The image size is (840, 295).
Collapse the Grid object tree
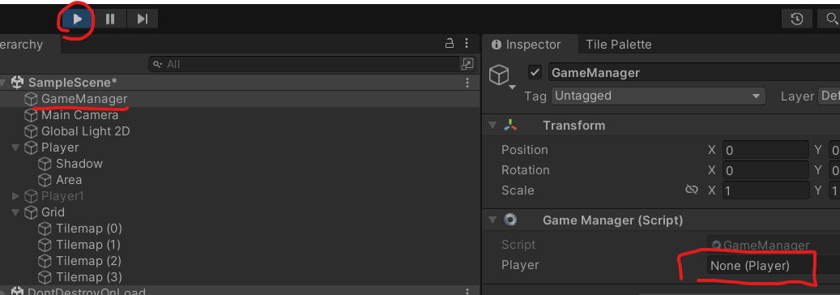15,212
